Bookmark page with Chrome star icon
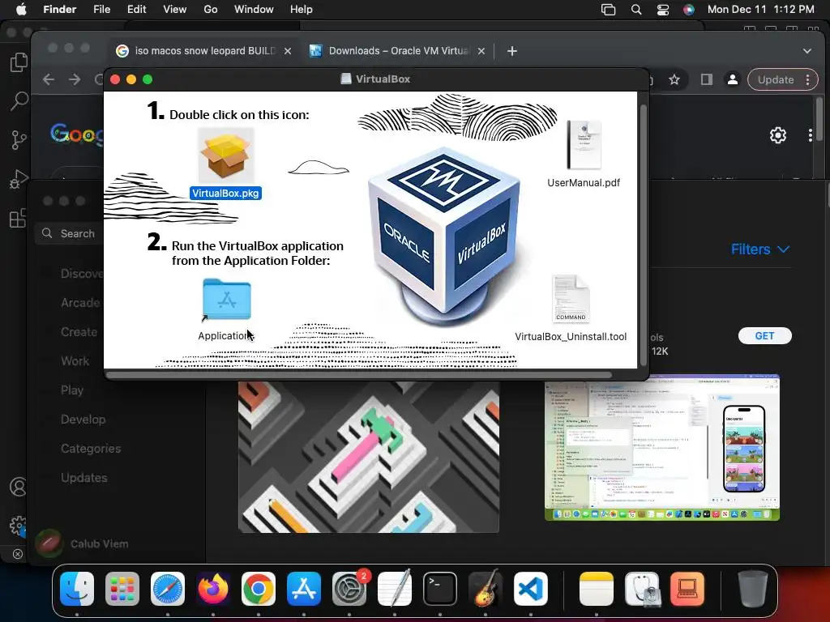This screenshot has width=830, height=622. (x=674, y=80)
